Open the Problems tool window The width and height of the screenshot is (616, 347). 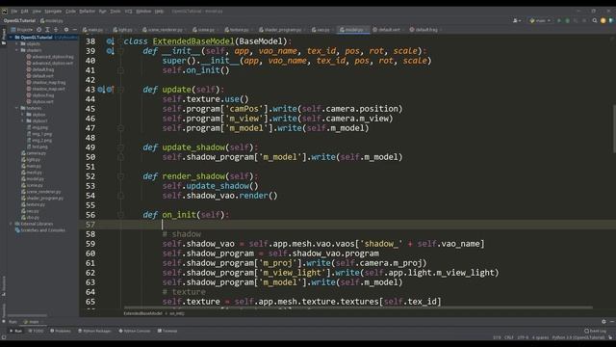tap(61, 331)
